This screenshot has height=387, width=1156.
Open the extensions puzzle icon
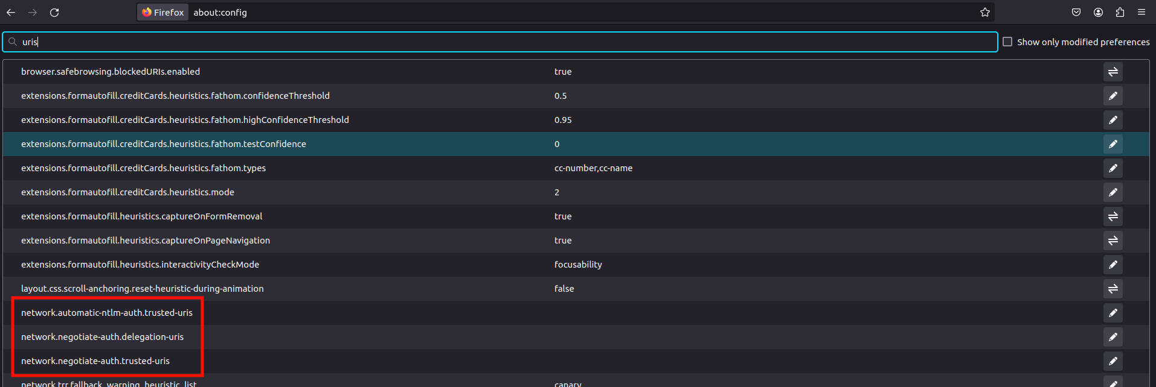(x=1120, y=12)
